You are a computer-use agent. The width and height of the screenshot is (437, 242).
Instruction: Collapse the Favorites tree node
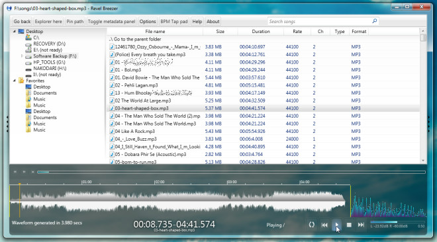pyautogui.click(x=14, y=81)
